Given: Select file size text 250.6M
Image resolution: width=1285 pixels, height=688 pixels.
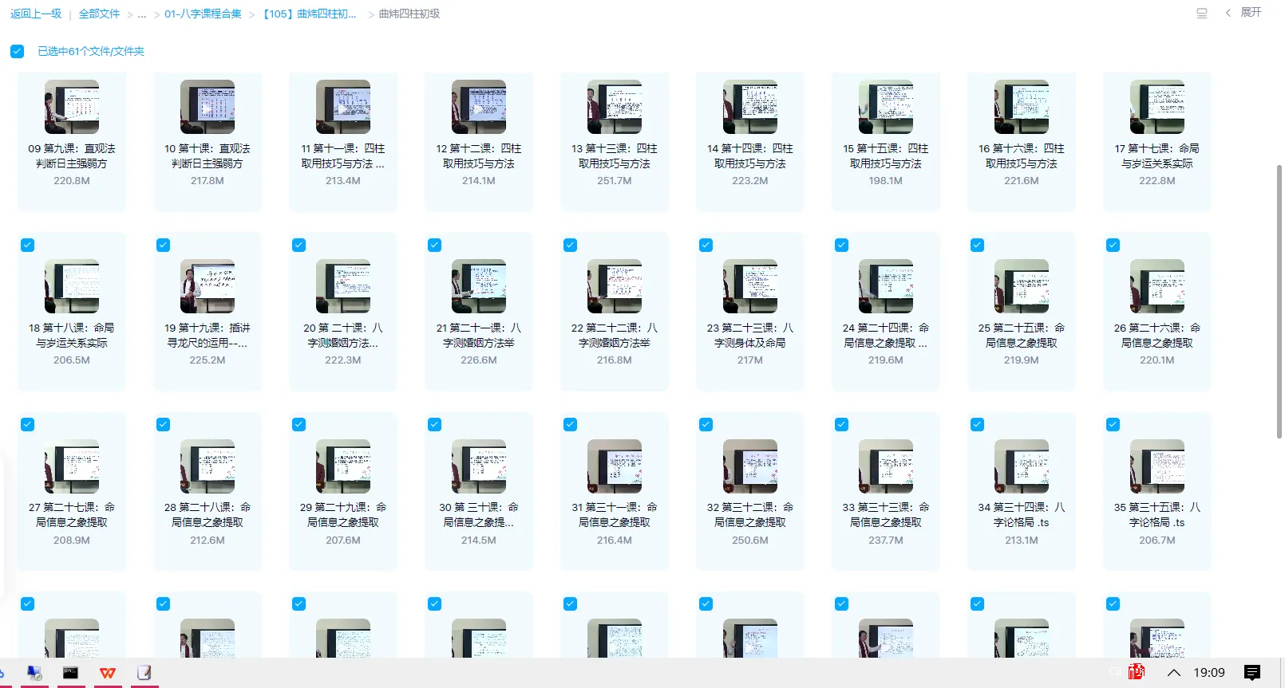Looking at the screenshot, I should coord(750,541).
